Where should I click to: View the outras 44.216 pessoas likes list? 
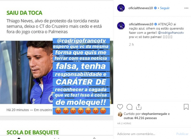pyautogui.click(x=140, y=118)
